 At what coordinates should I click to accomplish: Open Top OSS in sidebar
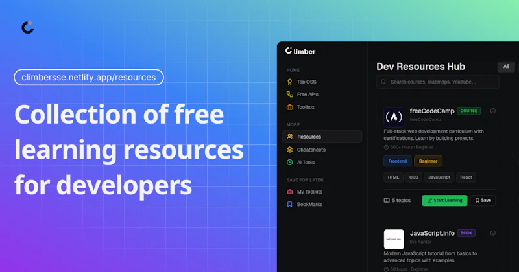point(306,82)
